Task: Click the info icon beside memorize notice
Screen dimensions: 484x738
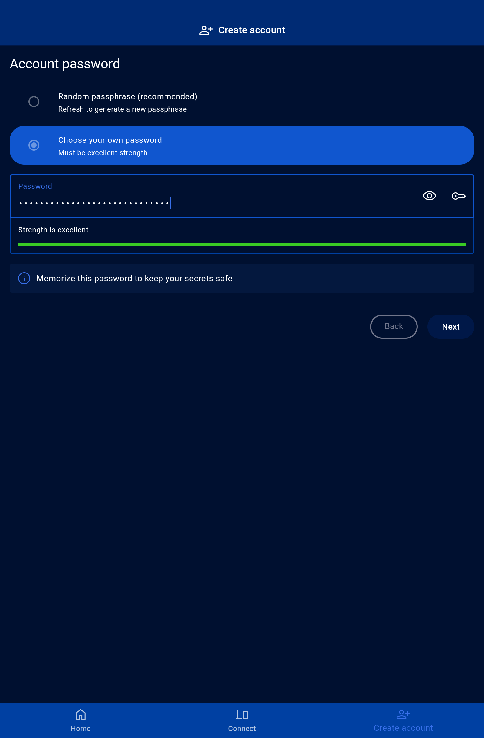Action: tap(24, 278)
